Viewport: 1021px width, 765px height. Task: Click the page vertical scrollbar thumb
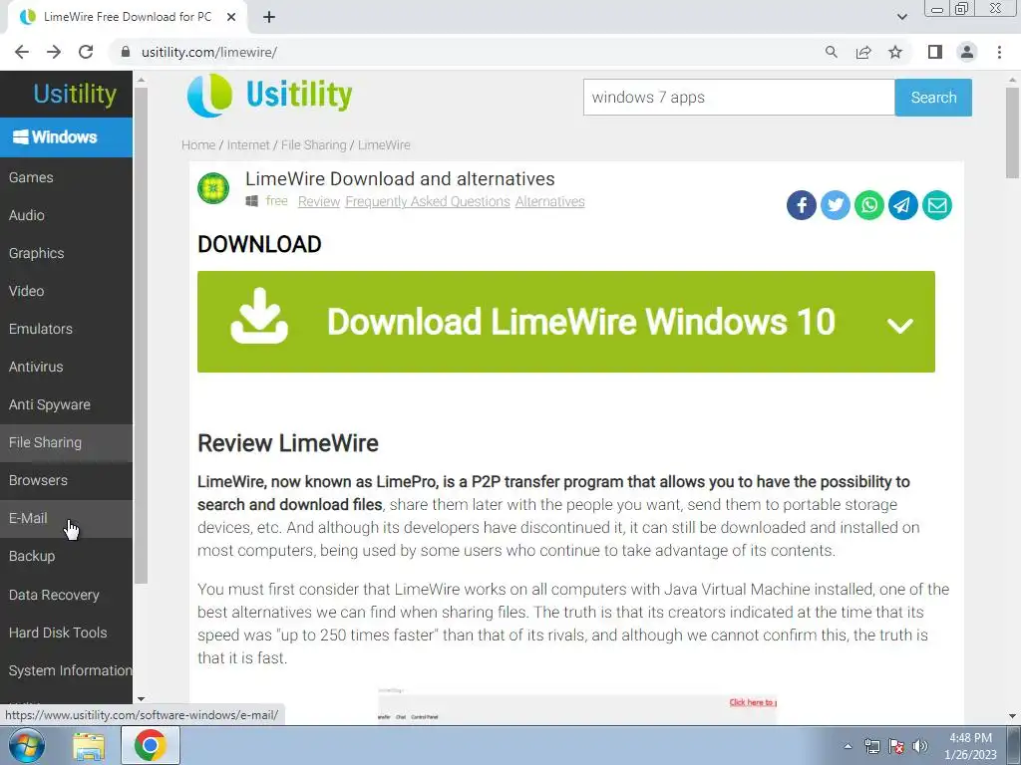tap(1012, 133)
